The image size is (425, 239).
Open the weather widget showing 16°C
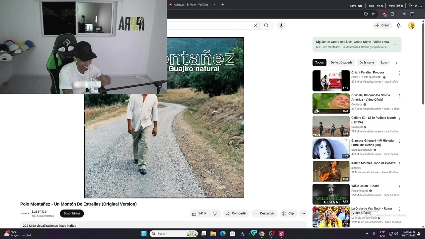(18, 234)
